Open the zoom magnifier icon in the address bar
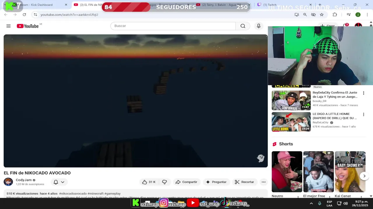 [x=305, y=15]
